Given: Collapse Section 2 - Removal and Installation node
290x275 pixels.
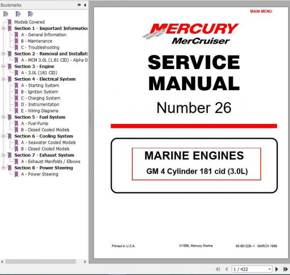Looking at the screenshot, I should coord(3,54).
